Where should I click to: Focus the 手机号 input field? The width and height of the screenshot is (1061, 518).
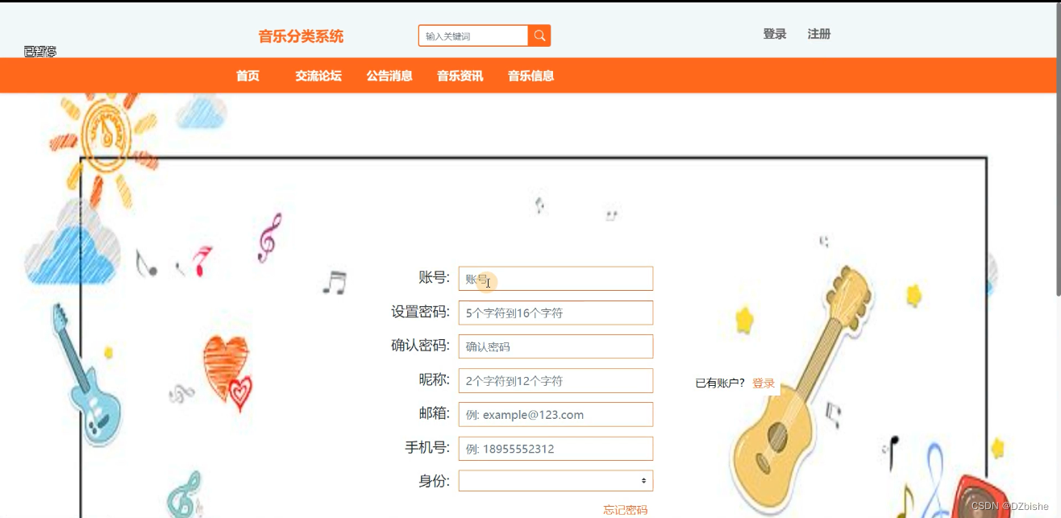pyautogui.click(x=555, y=449)
